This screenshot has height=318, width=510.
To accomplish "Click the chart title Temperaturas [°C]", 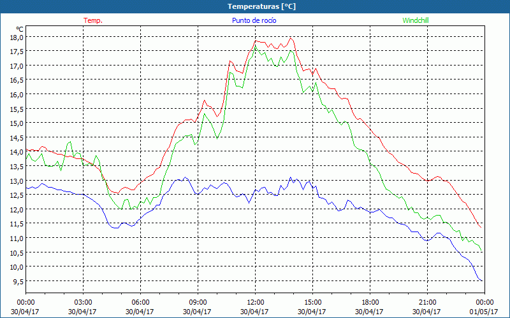I will click(x=261, y=6).
